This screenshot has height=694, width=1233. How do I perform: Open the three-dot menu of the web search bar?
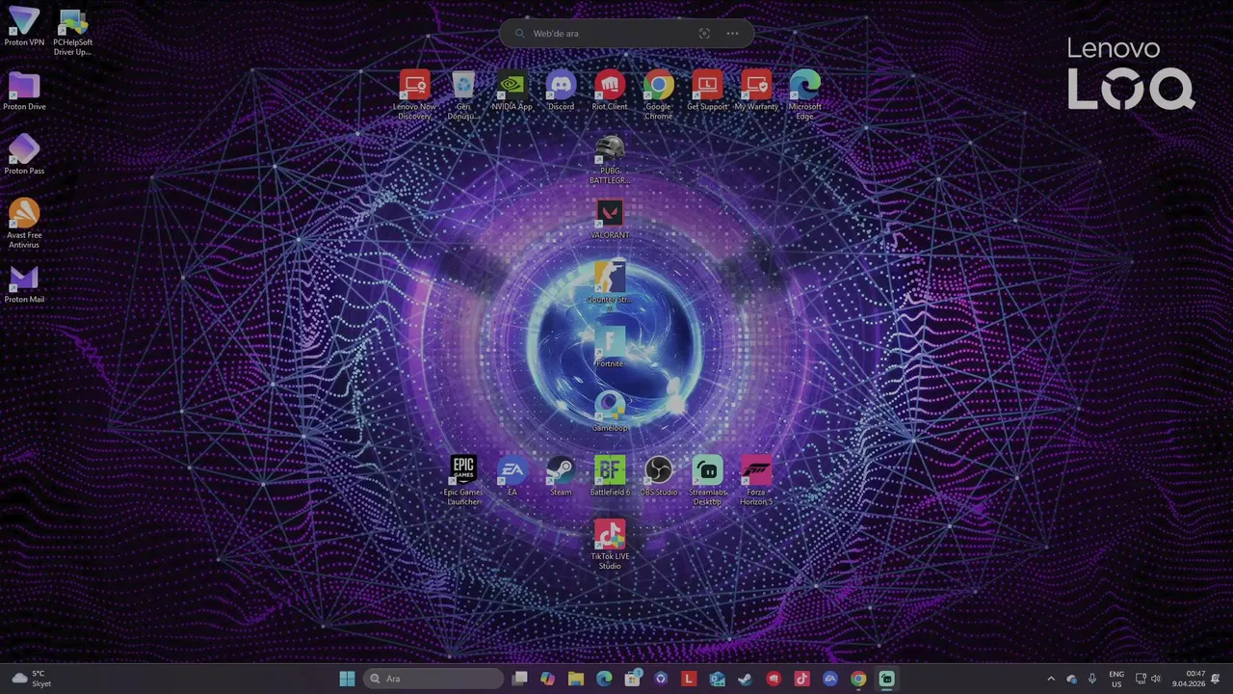pyautogui.click(x=732, y=33)
